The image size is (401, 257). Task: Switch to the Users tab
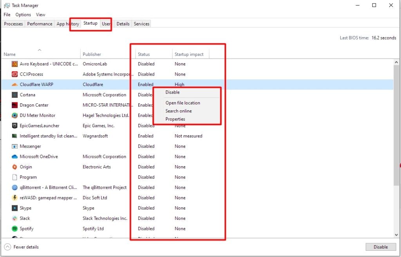click(107, 24)
